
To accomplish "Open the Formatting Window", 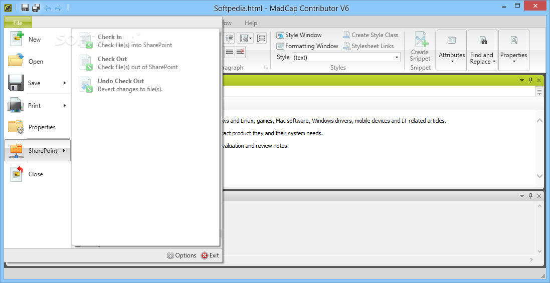I will coord(308,46).
